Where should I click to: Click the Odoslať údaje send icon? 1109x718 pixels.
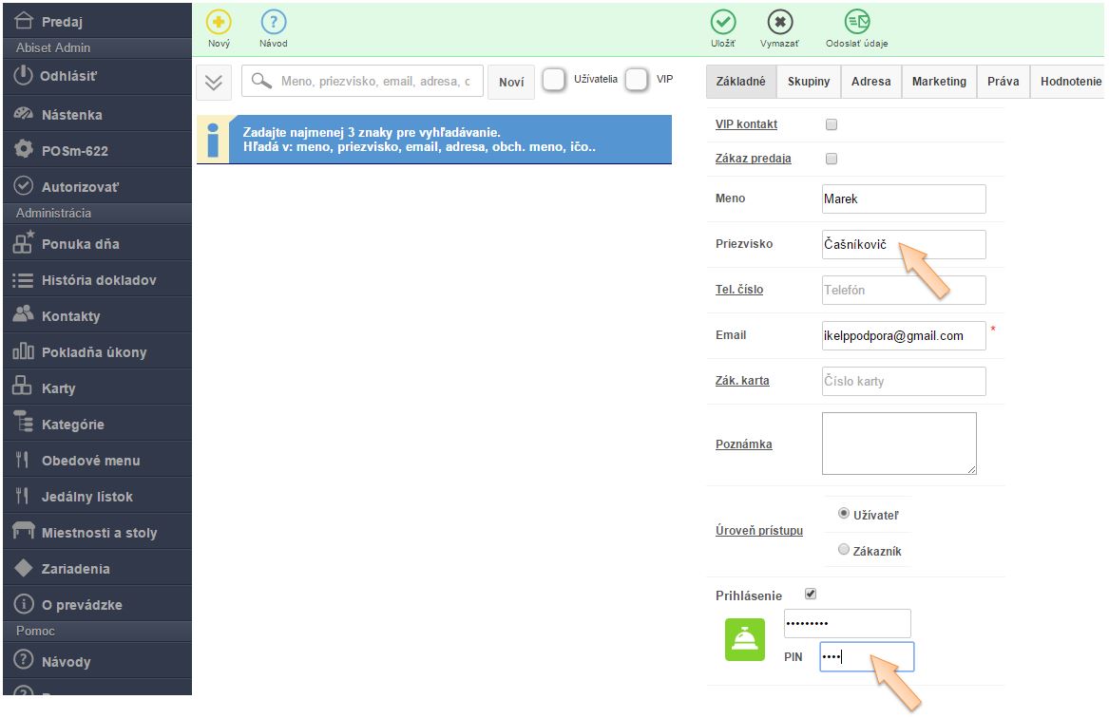tap(857, 23)
